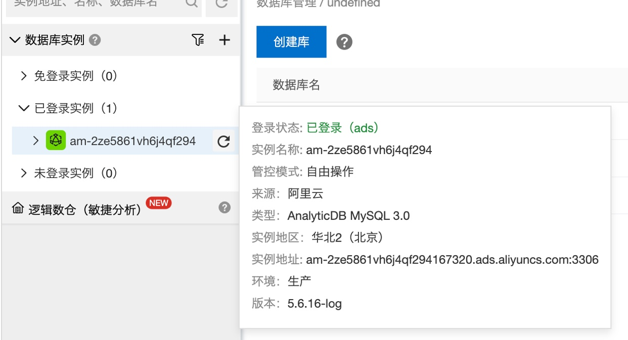
Task: Click instance name value in tooltip
Action: click(x=369, y=150)
